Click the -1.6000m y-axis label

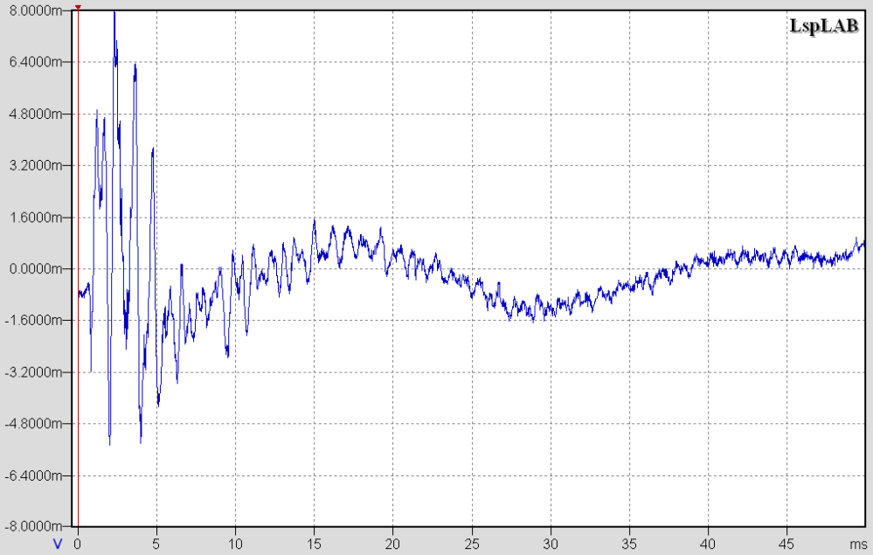click(33, 320)
